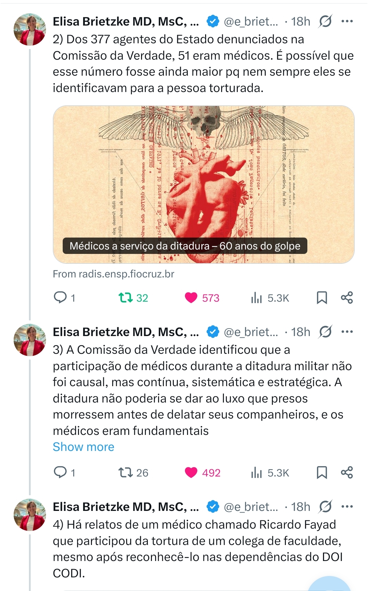Open the radis.ensp.fiocruz.br source link
This screenshot has width=368, height=591.
tap(113, 274)
